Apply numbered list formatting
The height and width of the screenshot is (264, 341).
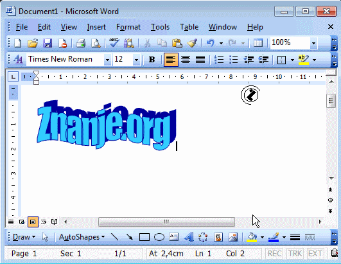click(219, 59)
